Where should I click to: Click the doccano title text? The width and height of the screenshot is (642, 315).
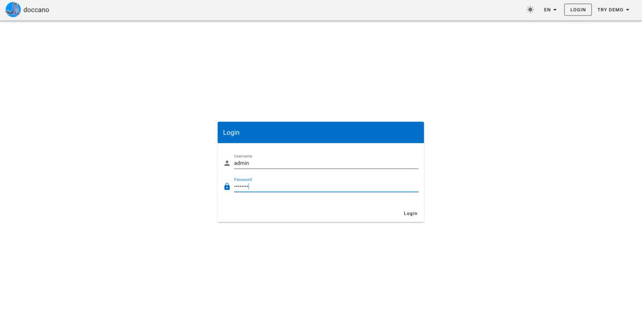click(36, 10)
